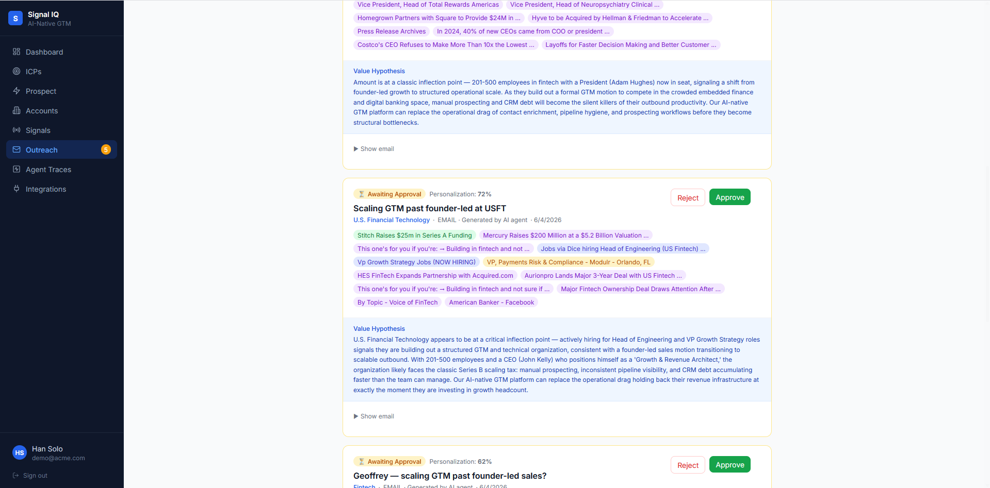Select the 'By Topic - Voice of FinTech' tag

tap(397, 302)
